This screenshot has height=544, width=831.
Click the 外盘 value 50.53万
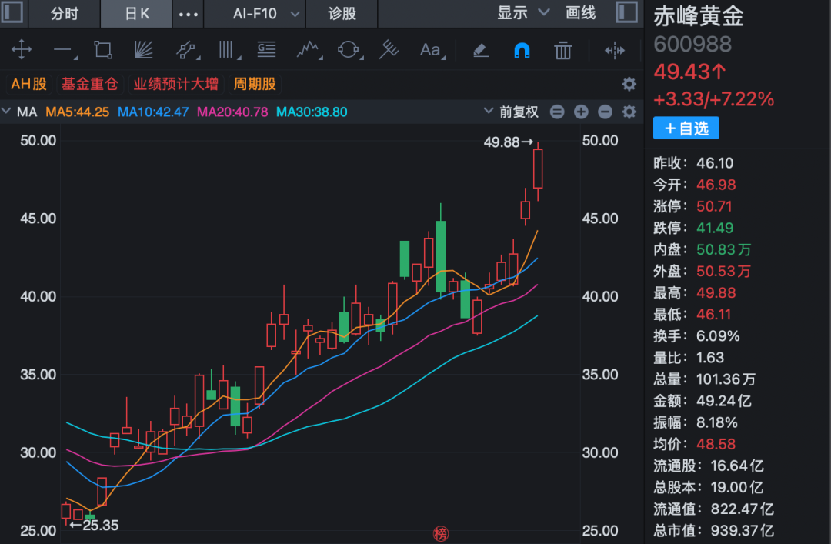[723, 271]
